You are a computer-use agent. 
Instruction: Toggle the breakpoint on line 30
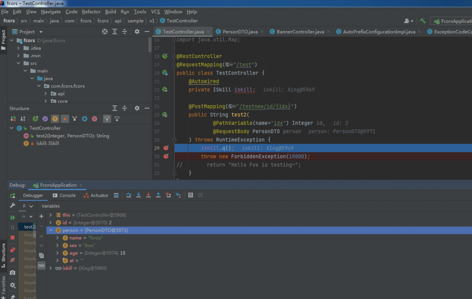[x=166, y=156]
